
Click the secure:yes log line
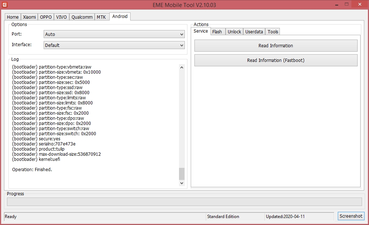pyautogui.click(x=36, y=139)
